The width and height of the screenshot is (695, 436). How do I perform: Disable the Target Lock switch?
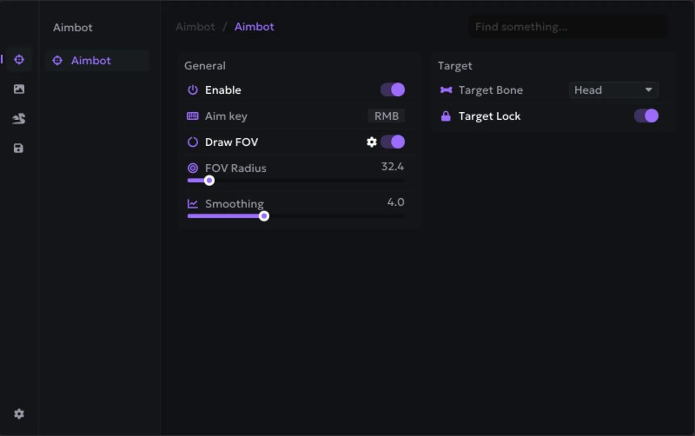click(646, 116)
